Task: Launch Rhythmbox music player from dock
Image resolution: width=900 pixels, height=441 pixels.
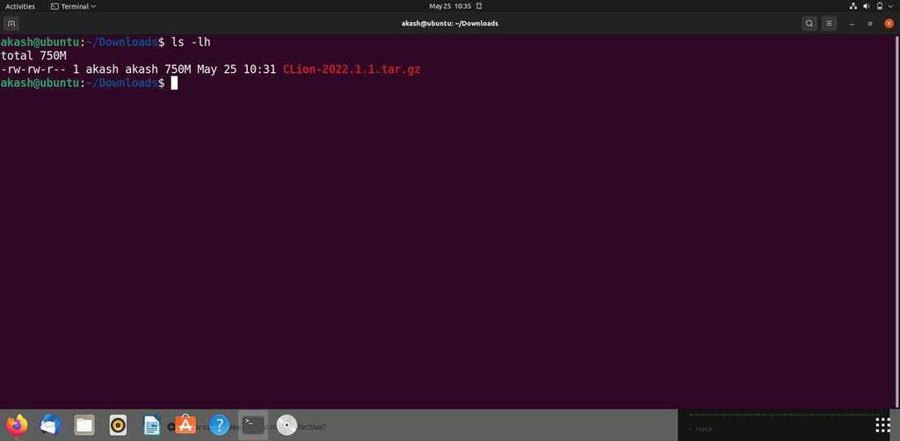Action: (x=118, y=425)
